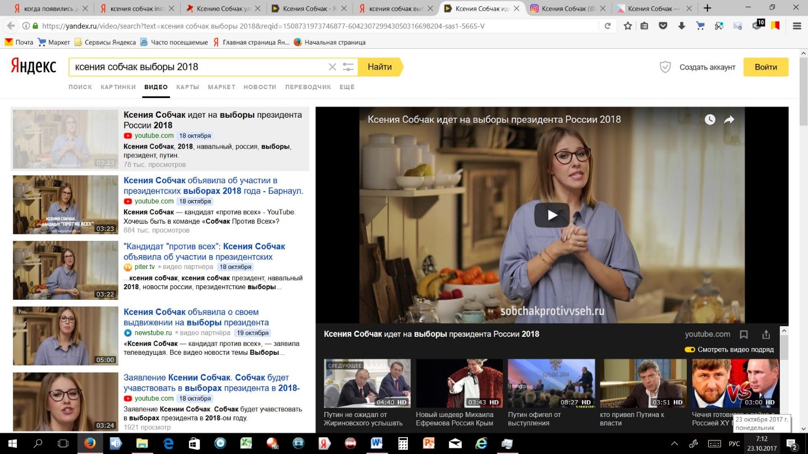Screen dimensions: 808x454
Task: Switch to the КАРТИНКИ tab
Action: 118,87
